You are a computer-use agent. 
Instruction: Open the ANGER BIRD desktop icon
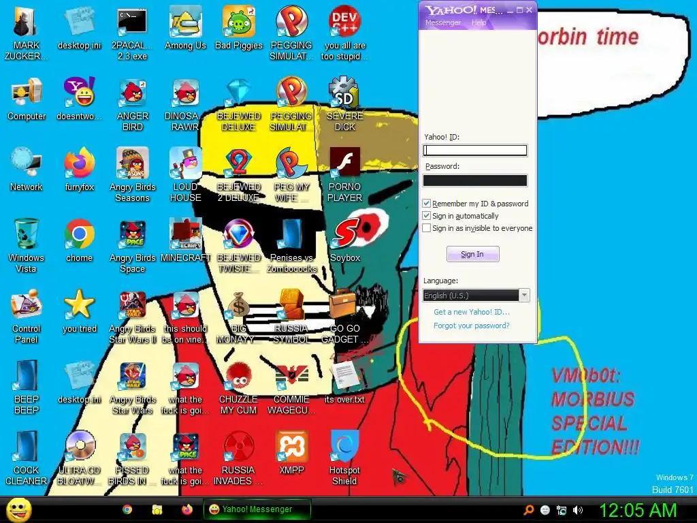point(133,104)
